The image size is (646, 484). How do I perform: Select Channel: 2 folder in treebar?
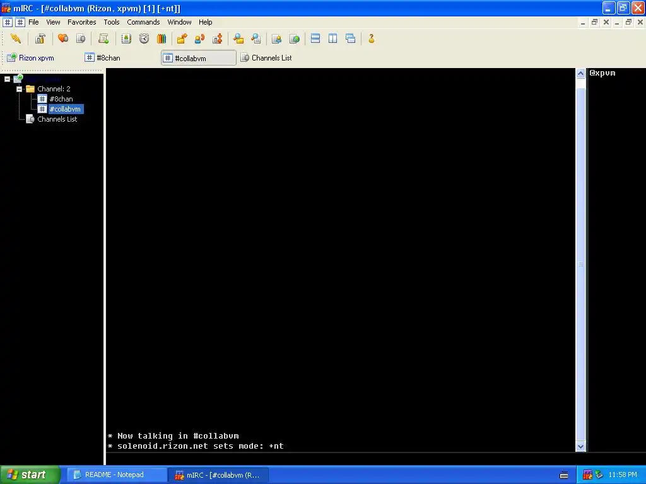[54, 89]
